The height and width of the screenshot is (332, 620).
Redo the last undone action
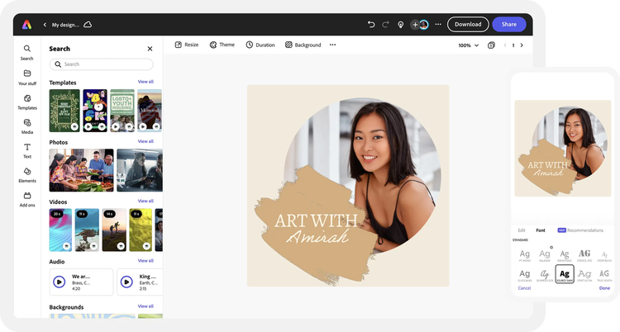[x=385, y=25]
